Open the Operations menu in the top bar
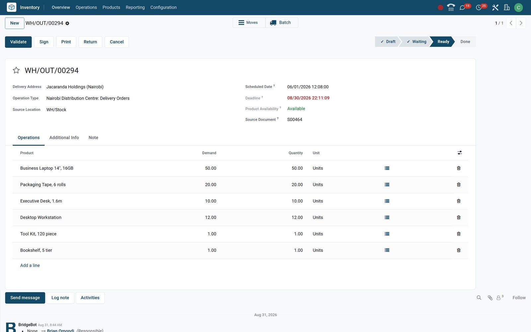This screenshot has width=531, height=332. (x=86, y=7)
